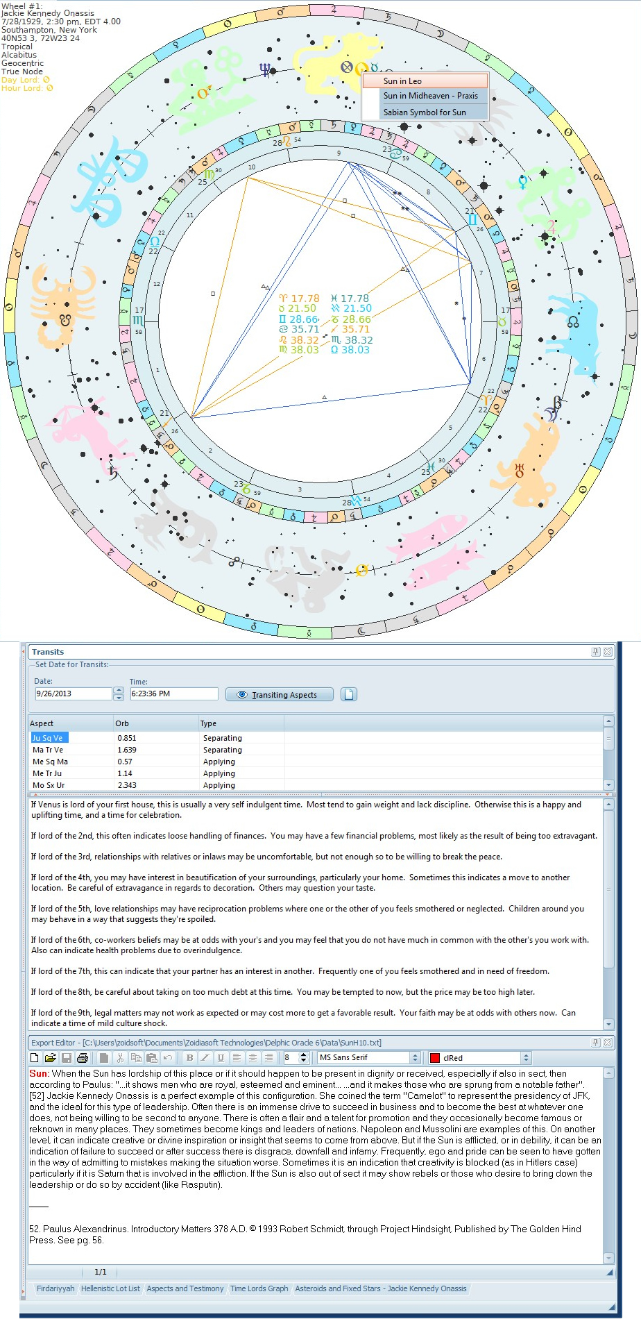
Task: Click the font size field showing 8
Action: click(x=291, y=1058)
